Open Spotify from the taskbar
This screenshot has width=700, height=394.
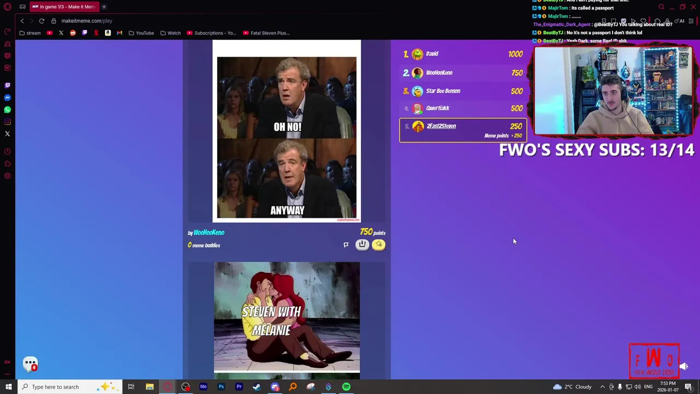pyautogui.click(x=346, y=387)
